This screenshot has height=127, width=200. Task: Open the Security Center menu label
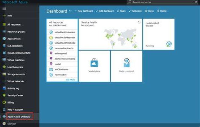(x=15, y=96)
